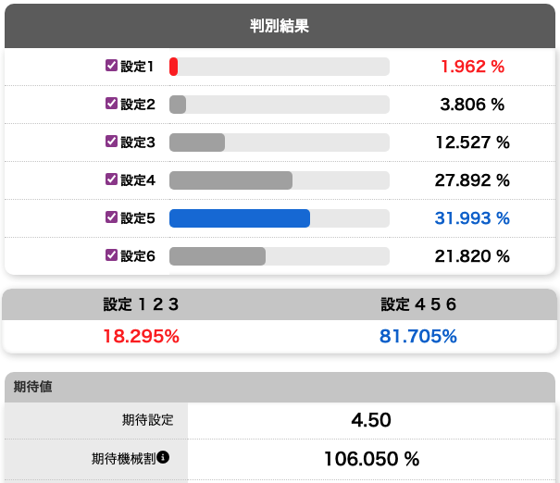This screenshot has width=560, height=483.
Task: Click the red 設定1 progress bar
Action: click(174, 67)
